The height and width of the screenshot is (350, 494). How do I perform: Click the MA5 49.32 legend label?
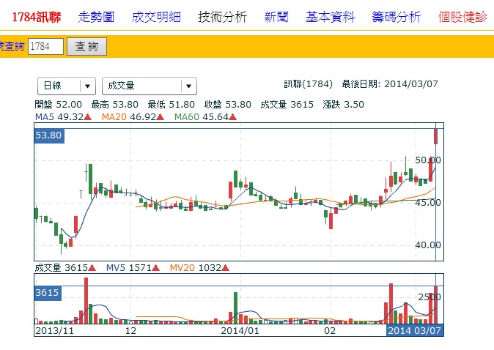(x=63, y=117)
